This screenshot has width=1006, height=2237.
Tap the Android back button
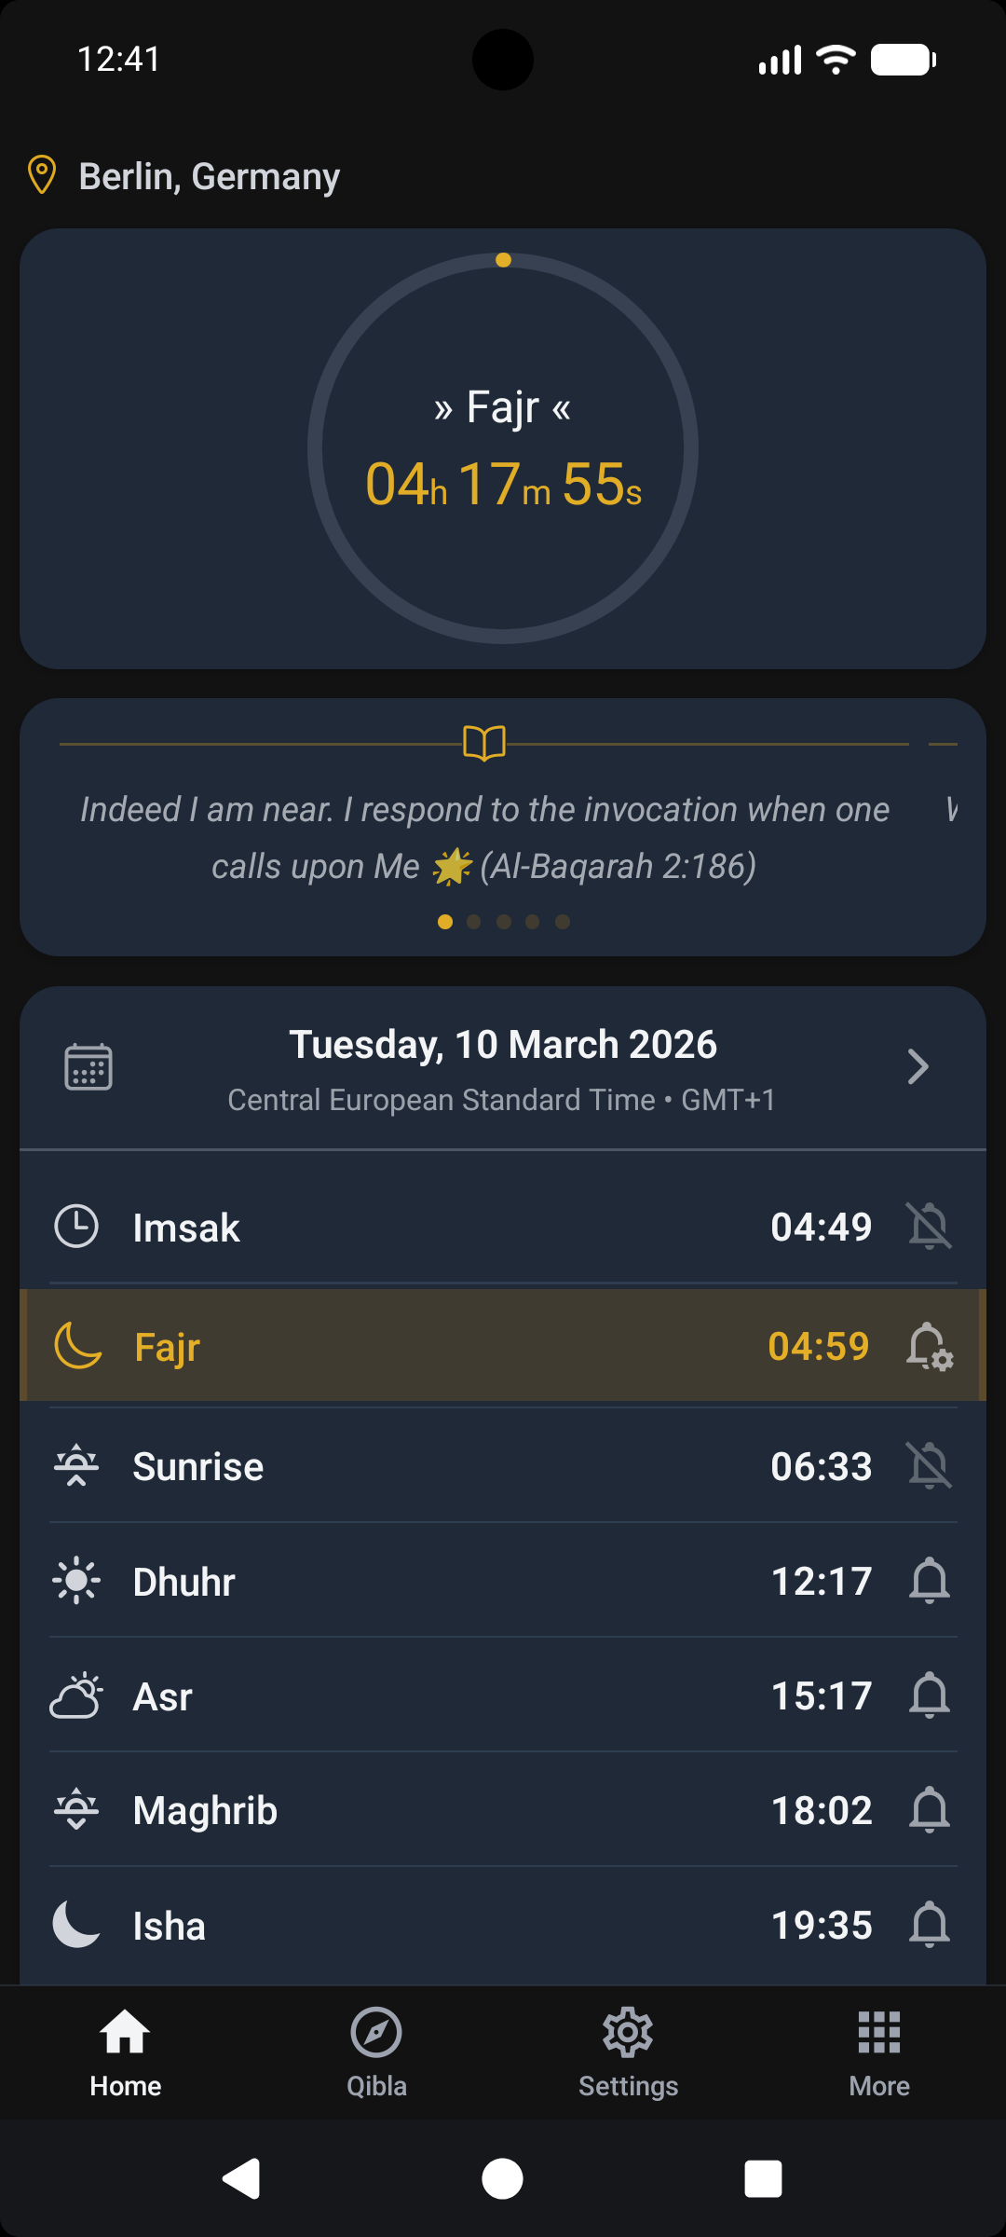[241, 2178]
